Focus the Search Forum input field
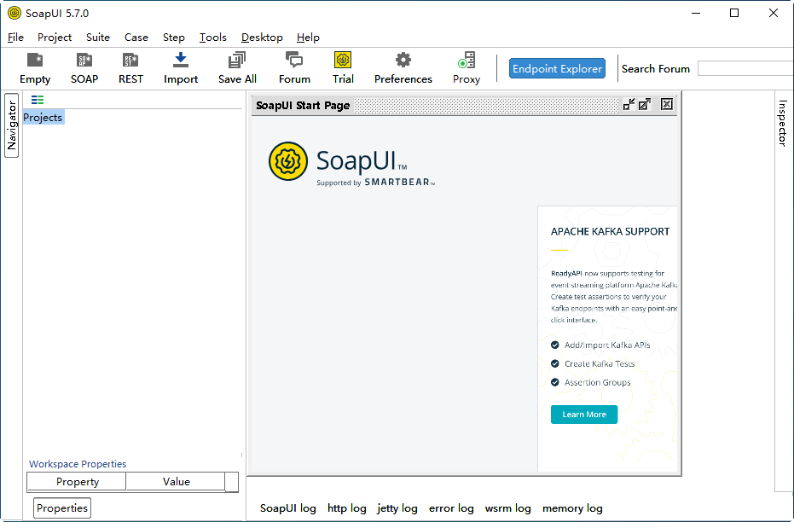The width and height of the screenshot is (794, 522). point(745,68)
